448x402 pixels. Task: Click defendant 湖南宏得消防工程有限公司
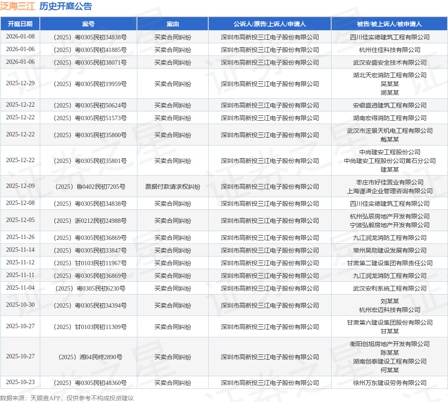click(x=390, y=118)
